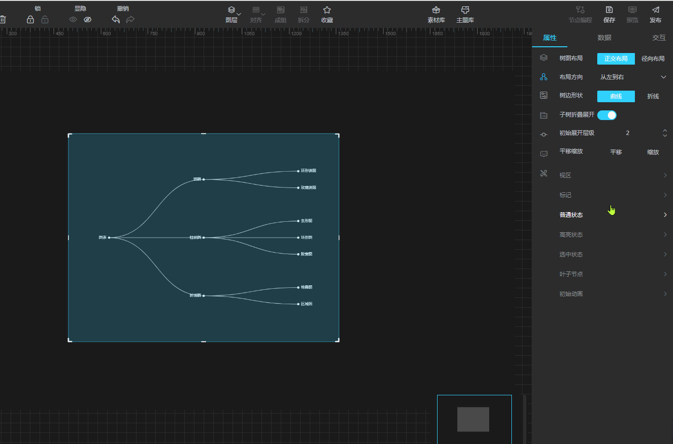
Task: Click the 玫瑰饼图 leaf node
Action: (307, 188)
